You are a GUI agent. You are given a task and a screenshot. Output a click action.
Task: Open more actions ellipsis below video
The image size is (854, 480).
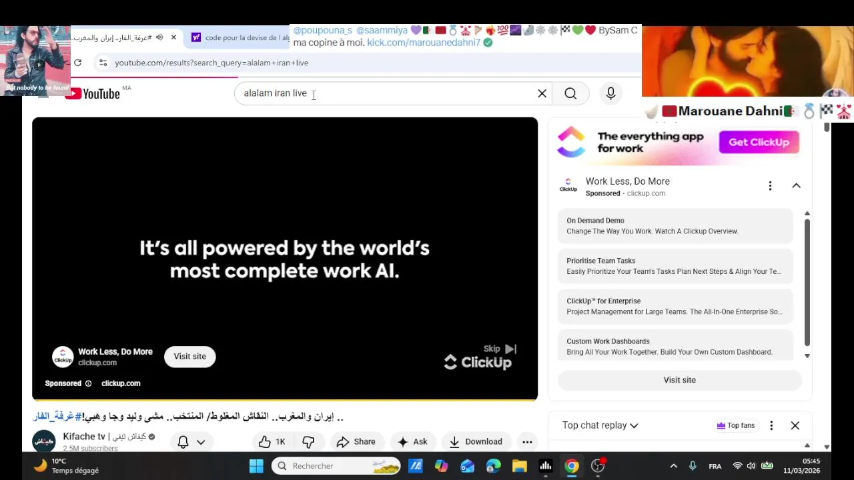pyautogui.click(x=527, y=441)
